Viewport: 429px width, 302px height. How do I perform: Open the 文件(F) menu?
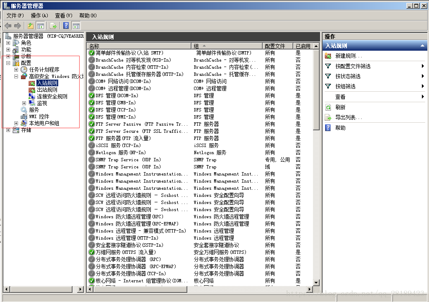point(15,15)
